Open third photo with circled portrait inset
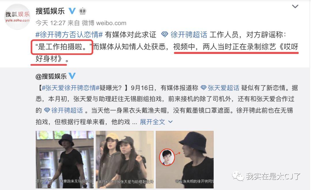The width and height of the screenshot is (311, 190). 185,159
